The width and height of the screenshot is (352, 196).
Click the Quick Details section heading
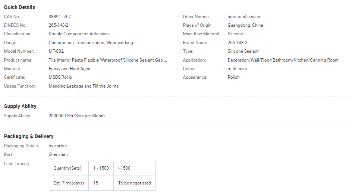click(19, 7)
